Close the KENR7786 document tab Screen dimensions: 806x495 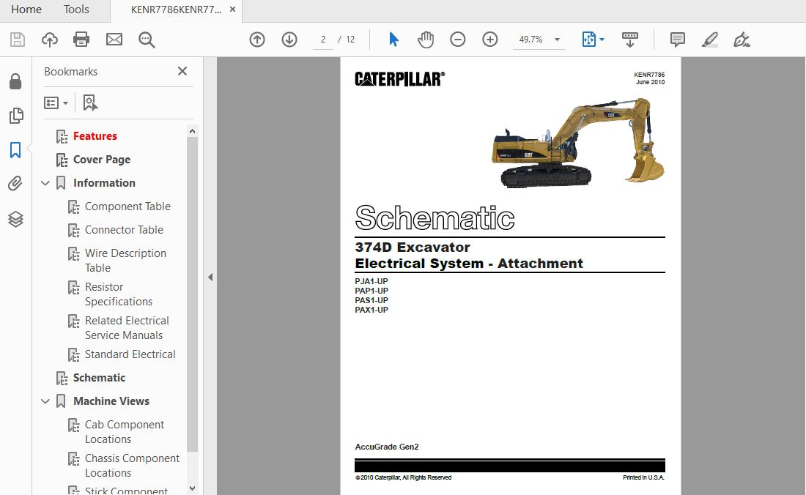click(232, 10)
